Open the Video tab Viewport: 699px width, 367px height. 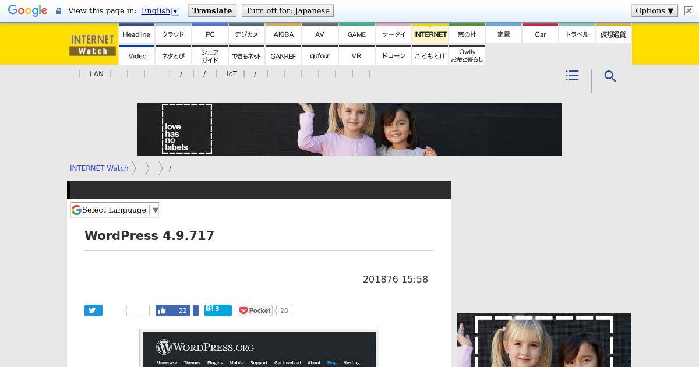coord(136,55)
